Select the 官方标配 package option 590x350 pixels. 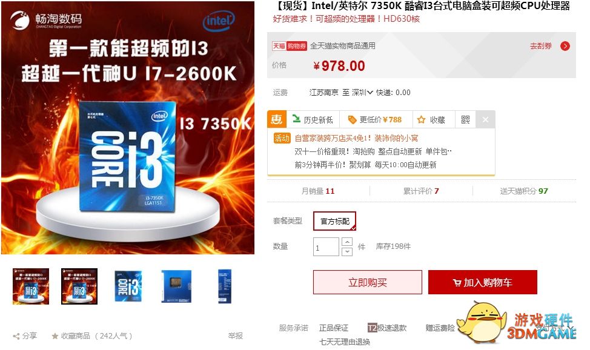(x=334, y=221)
